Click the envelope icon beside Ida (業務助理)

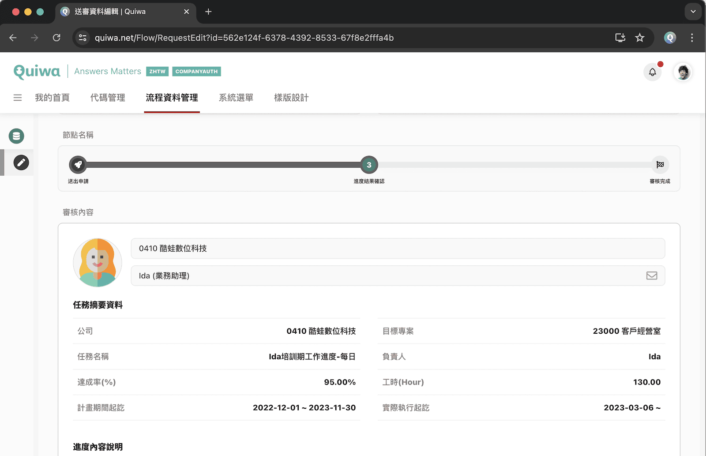[652, 275]
